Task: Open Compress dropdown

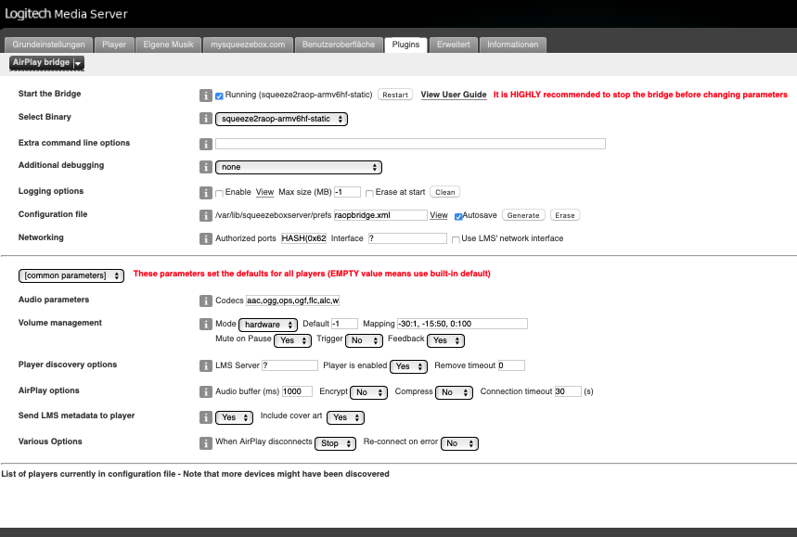Action: click(454, 392)
